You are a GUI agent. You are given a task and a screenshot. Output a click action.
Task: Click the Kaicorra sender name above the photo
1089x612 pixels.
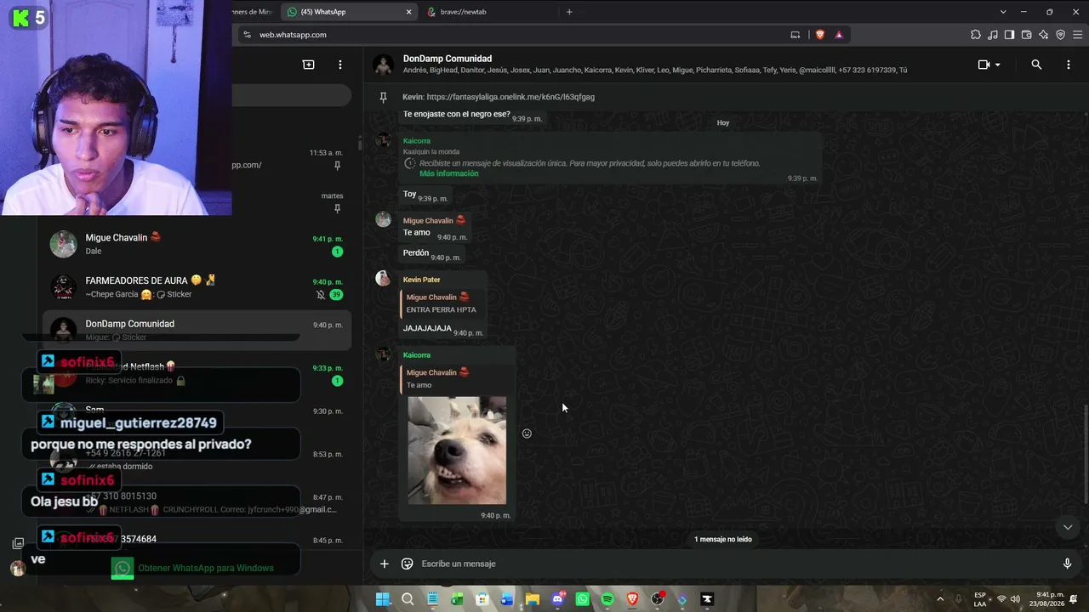click(417, 355)
